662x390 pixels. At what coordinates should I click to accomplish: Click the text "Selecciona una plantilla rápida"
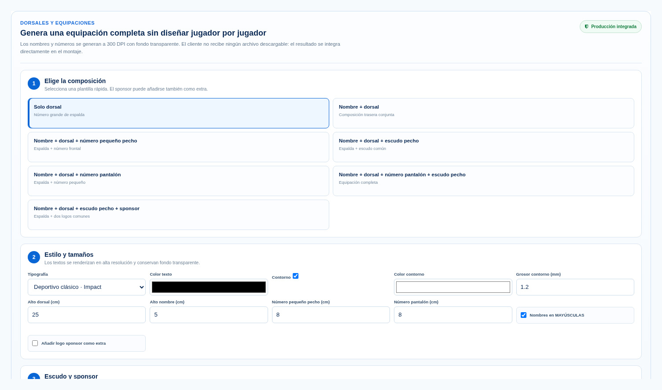[x=76, y=89]
